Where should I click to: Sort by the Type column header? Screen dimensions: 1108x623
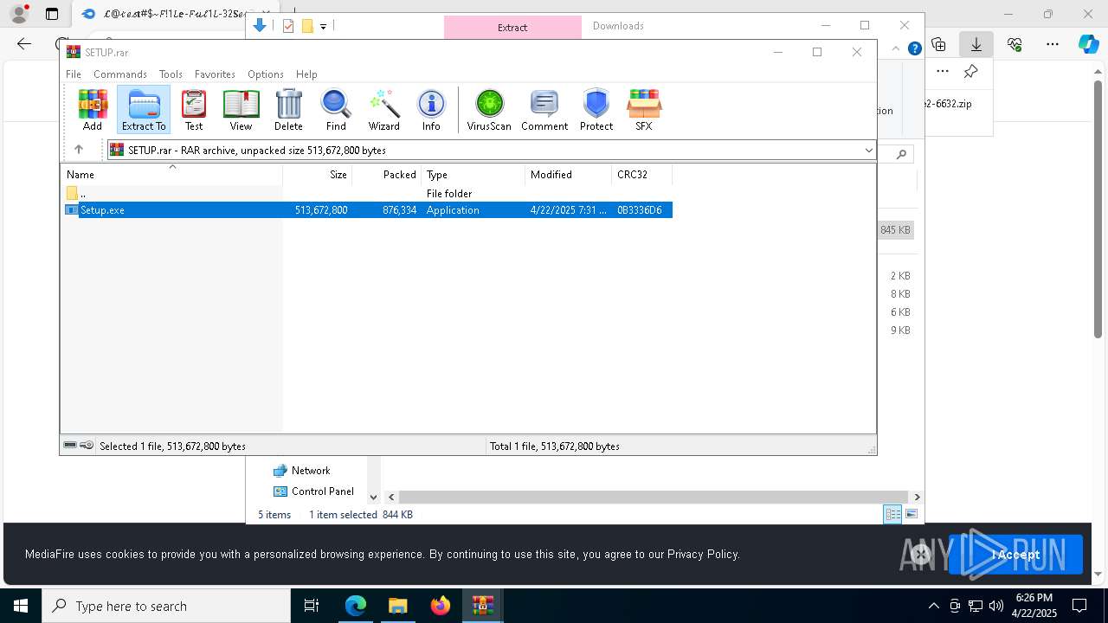[x=473, y=174]
